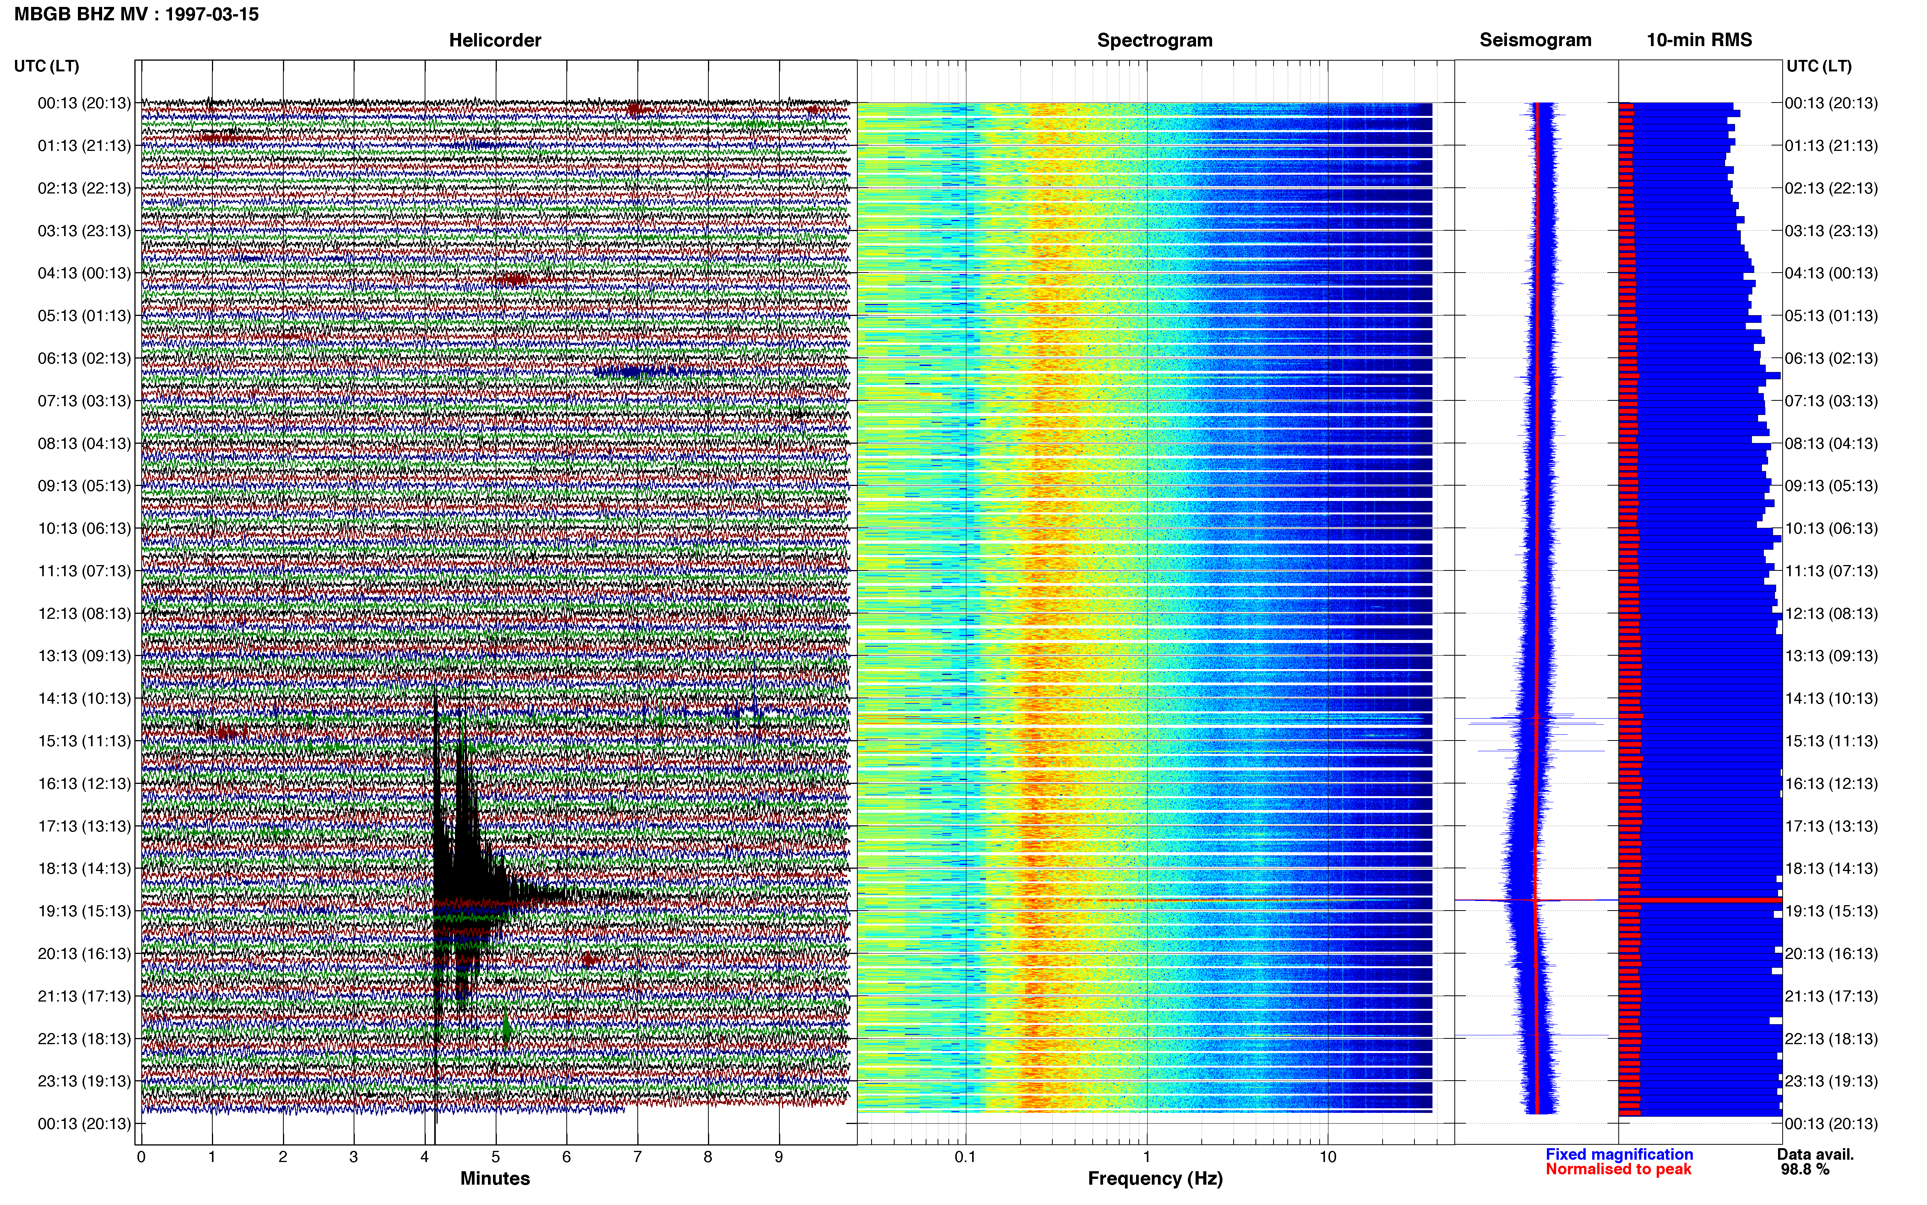
Task: Click the right-side UTC (LT) axis header
Action: (1819, 66)
